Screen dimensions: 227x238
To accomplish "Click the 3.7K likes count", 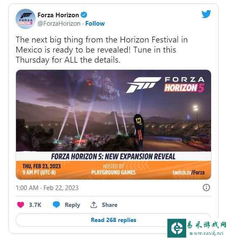I will click(35, 205).
